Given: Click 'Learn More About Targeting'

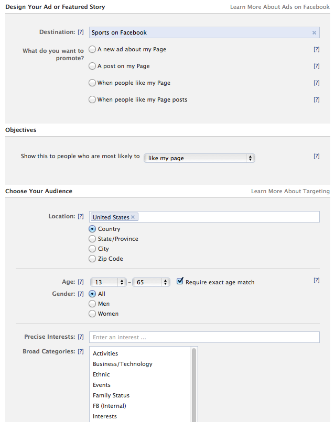Looking at the screenshot, I should [x=290, y=191].
